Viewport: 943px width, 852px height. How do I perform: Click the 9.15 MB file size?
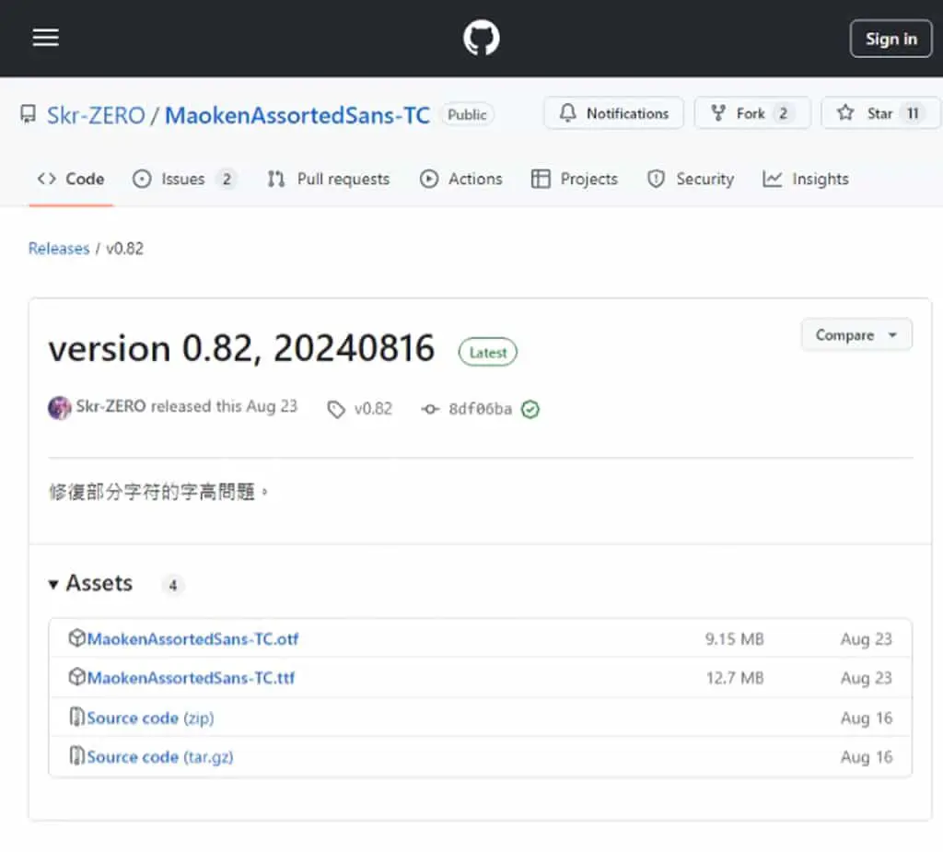734,639
